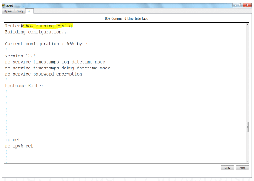This screenshot has height=181, width=254.
Task: Minimize the Router1 window
Action: pos(236,5)
